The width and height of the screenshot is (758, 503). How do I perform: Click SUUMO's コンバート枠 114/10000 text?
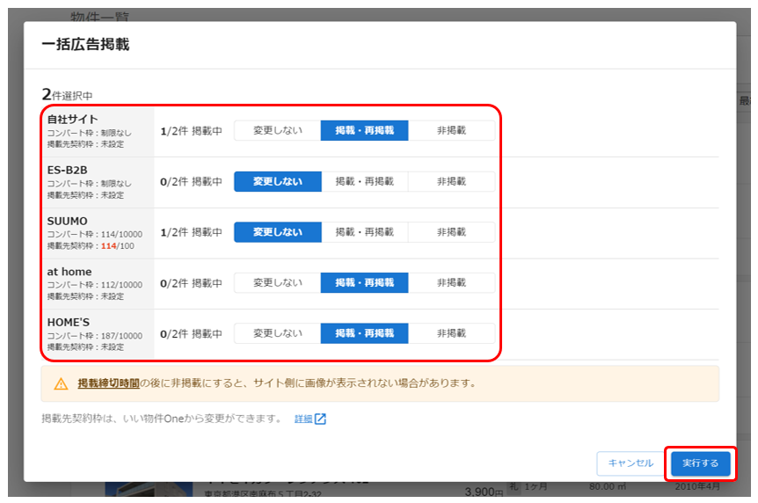[x=95, y=235]
